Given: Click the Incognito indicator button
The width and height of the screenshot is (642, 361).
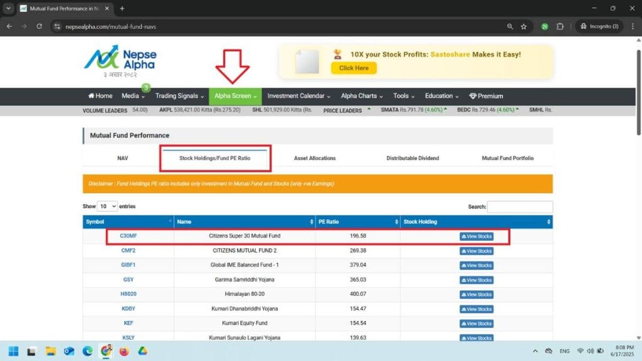Looking at the screenshot, I should tap(599, 26).
